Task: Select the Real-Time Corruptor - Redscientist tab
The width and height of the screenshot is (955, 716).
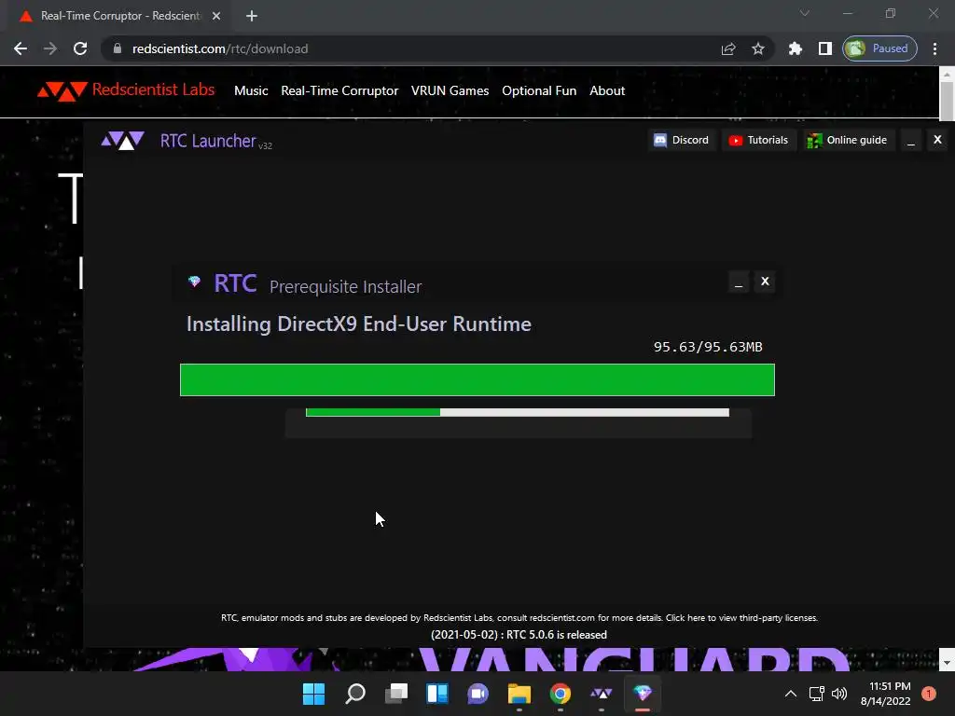Action: [x=121, y=16]
